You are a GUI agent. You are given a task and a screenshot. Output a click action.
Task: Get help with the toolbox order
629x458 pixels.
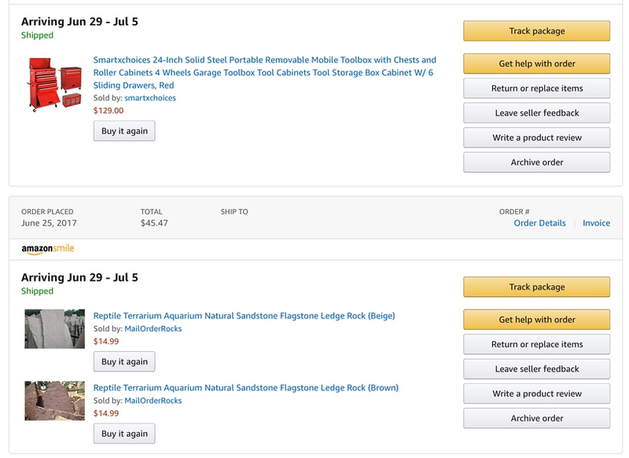click(536, 64)
